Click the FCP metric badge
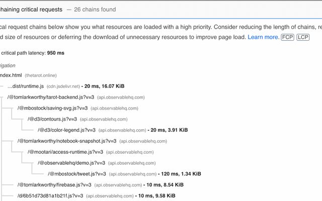The width and height of the screenshot is (322, 201). coord(287,37)
